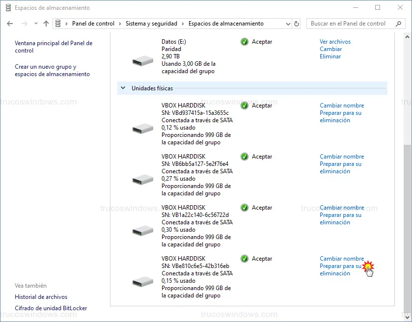Click the Up one level arrow

click(x=46, y=24)
